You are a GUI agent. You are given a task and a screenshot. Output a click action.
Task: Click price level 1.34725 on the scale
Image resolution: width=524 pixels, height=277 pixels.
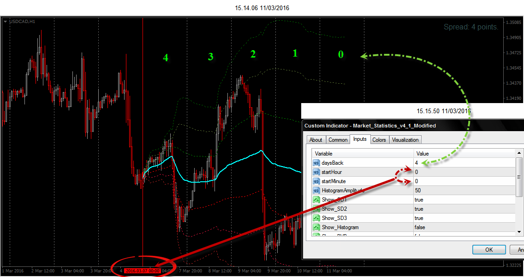click(514, 53)
